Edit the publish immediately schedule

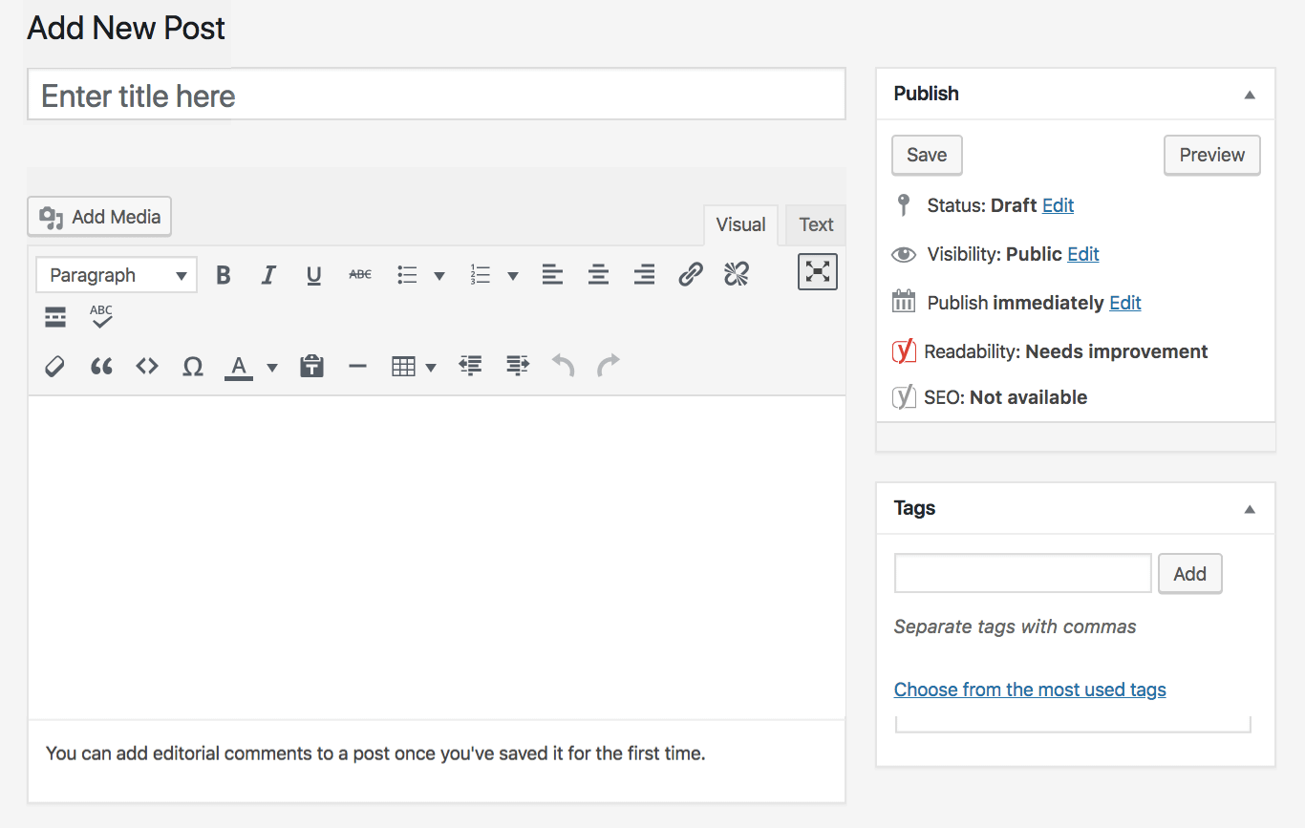click(x=1125, y=303)
